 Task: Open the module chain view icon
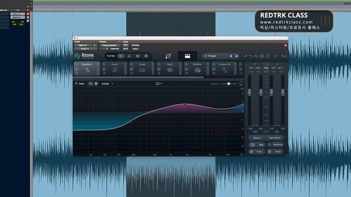click(188, 56)
